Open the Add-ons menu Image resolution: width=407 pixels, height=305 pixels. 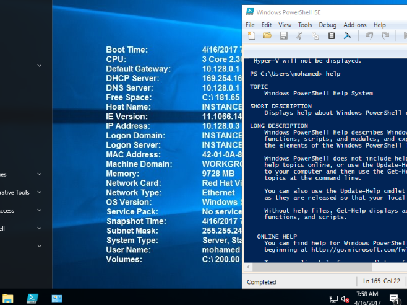[x=355, y=25]
